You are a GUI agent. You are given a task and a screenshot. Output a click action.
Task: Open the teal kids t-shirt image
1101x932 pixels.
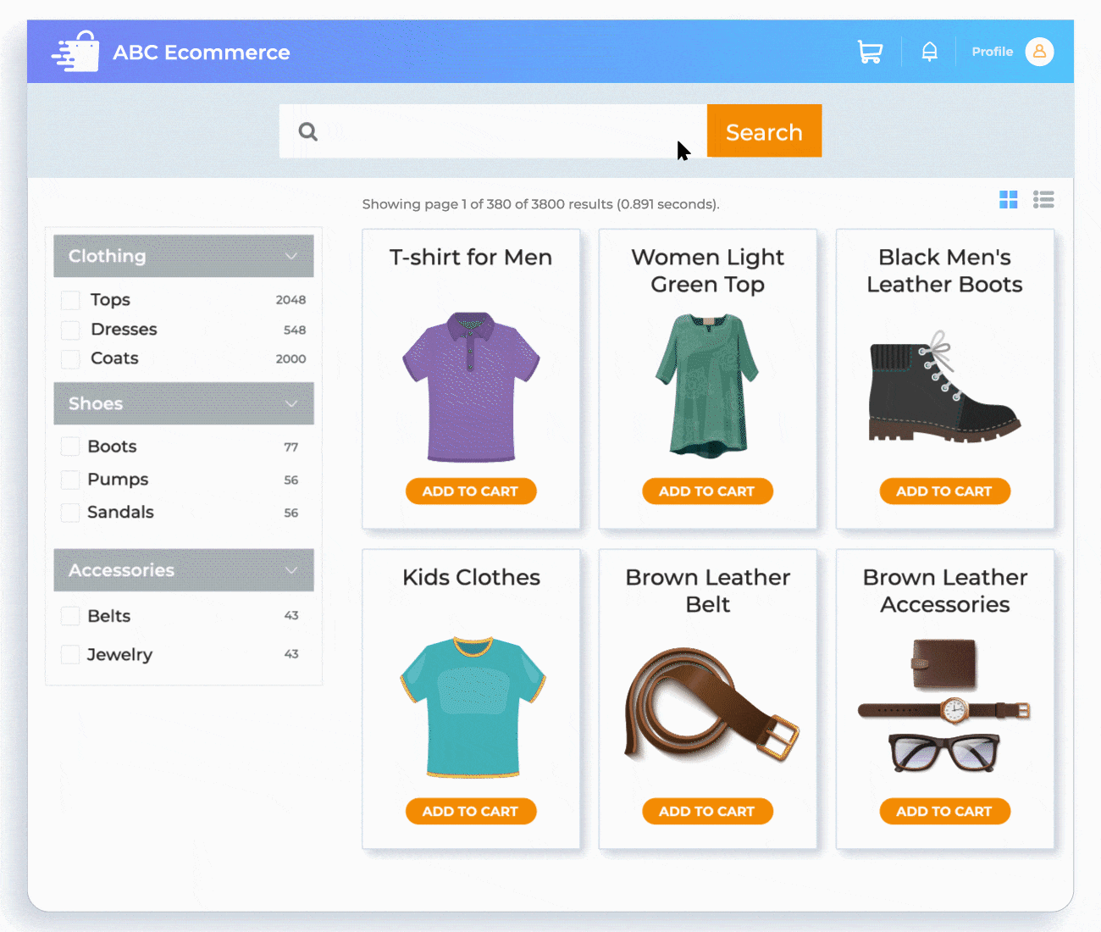tap(472, 707)
